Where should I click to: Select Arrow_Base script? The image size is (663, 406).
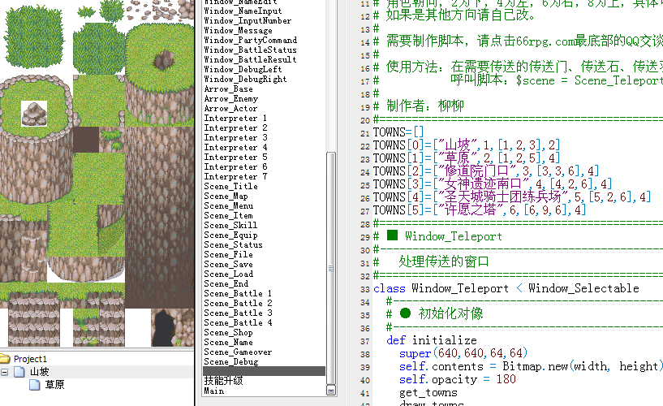pyautogui.click(x=228, y=89)
